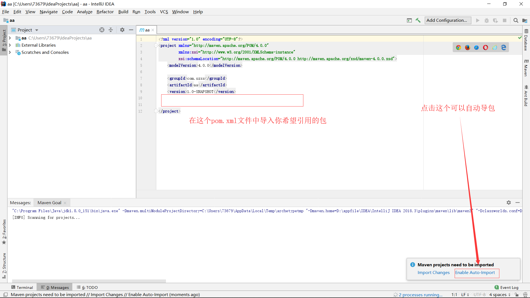
Task: Open the Refactor menu
Action: pos(105,12)
